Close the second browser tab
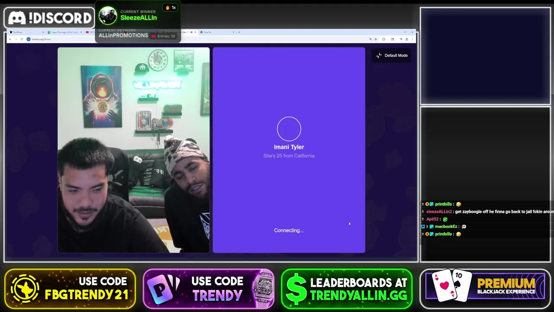The height and width of the screenshot is (312, 554). coord(81,32)
